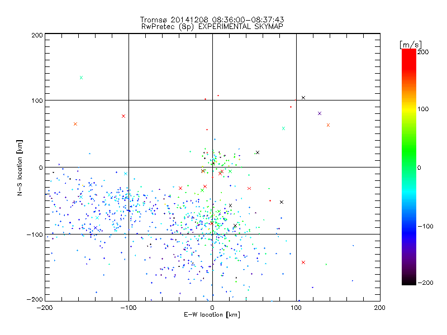Click the orange X marker in upper-left quadrant
Viewport: 447px width, 335px height.
(x=75, y=124)
